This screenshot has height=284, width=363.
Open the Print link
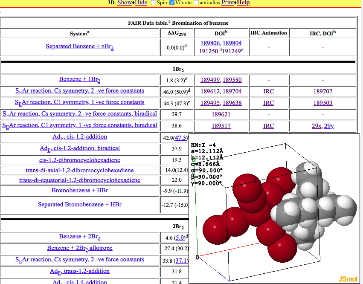coord(227,3)
